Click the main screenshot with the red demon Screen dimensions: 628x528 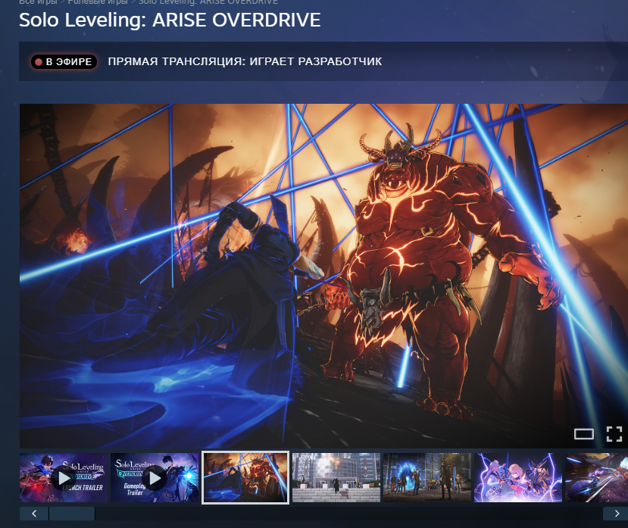click(x=323, y=276)
